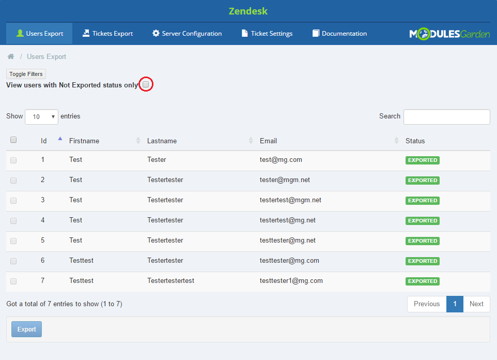Click the EXPORTED badge for testertest@mg.net
This screenshot has height=360, width=497.
pos(423,221)
